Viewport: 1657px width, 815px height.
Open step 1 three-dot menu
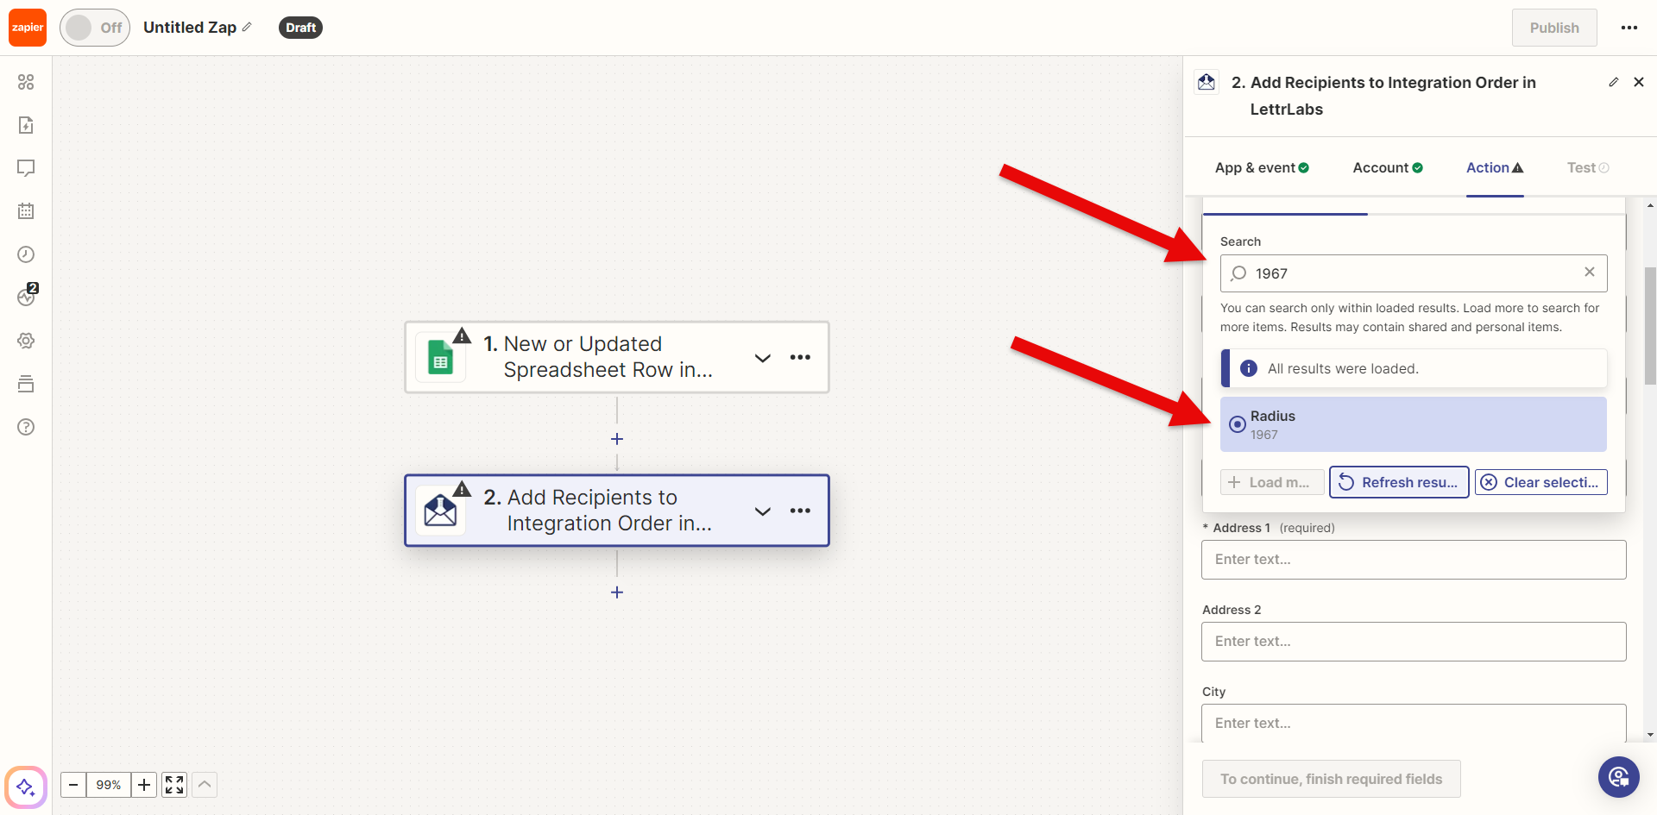click(x=800, y=357)
